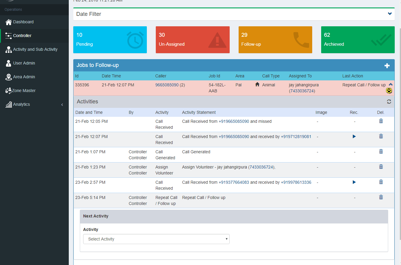This screenshot has height=265, width=401.
Task: Click job Id 335396 cell
Action: 82,85
